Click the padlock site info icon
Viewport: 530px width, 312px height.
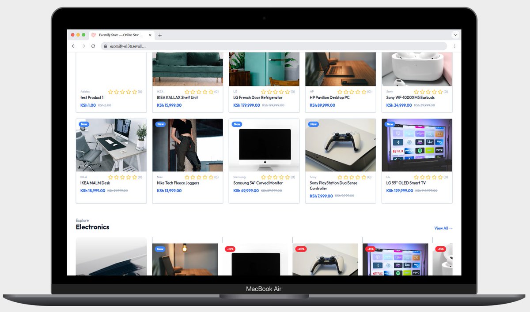click(106, 46)
